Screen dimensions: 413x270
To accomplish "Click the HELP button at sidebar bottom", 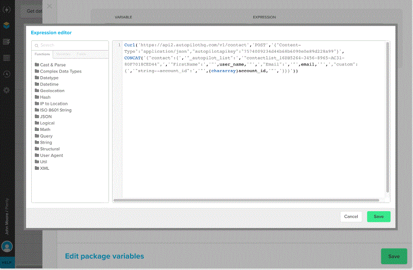I will 7,262.
